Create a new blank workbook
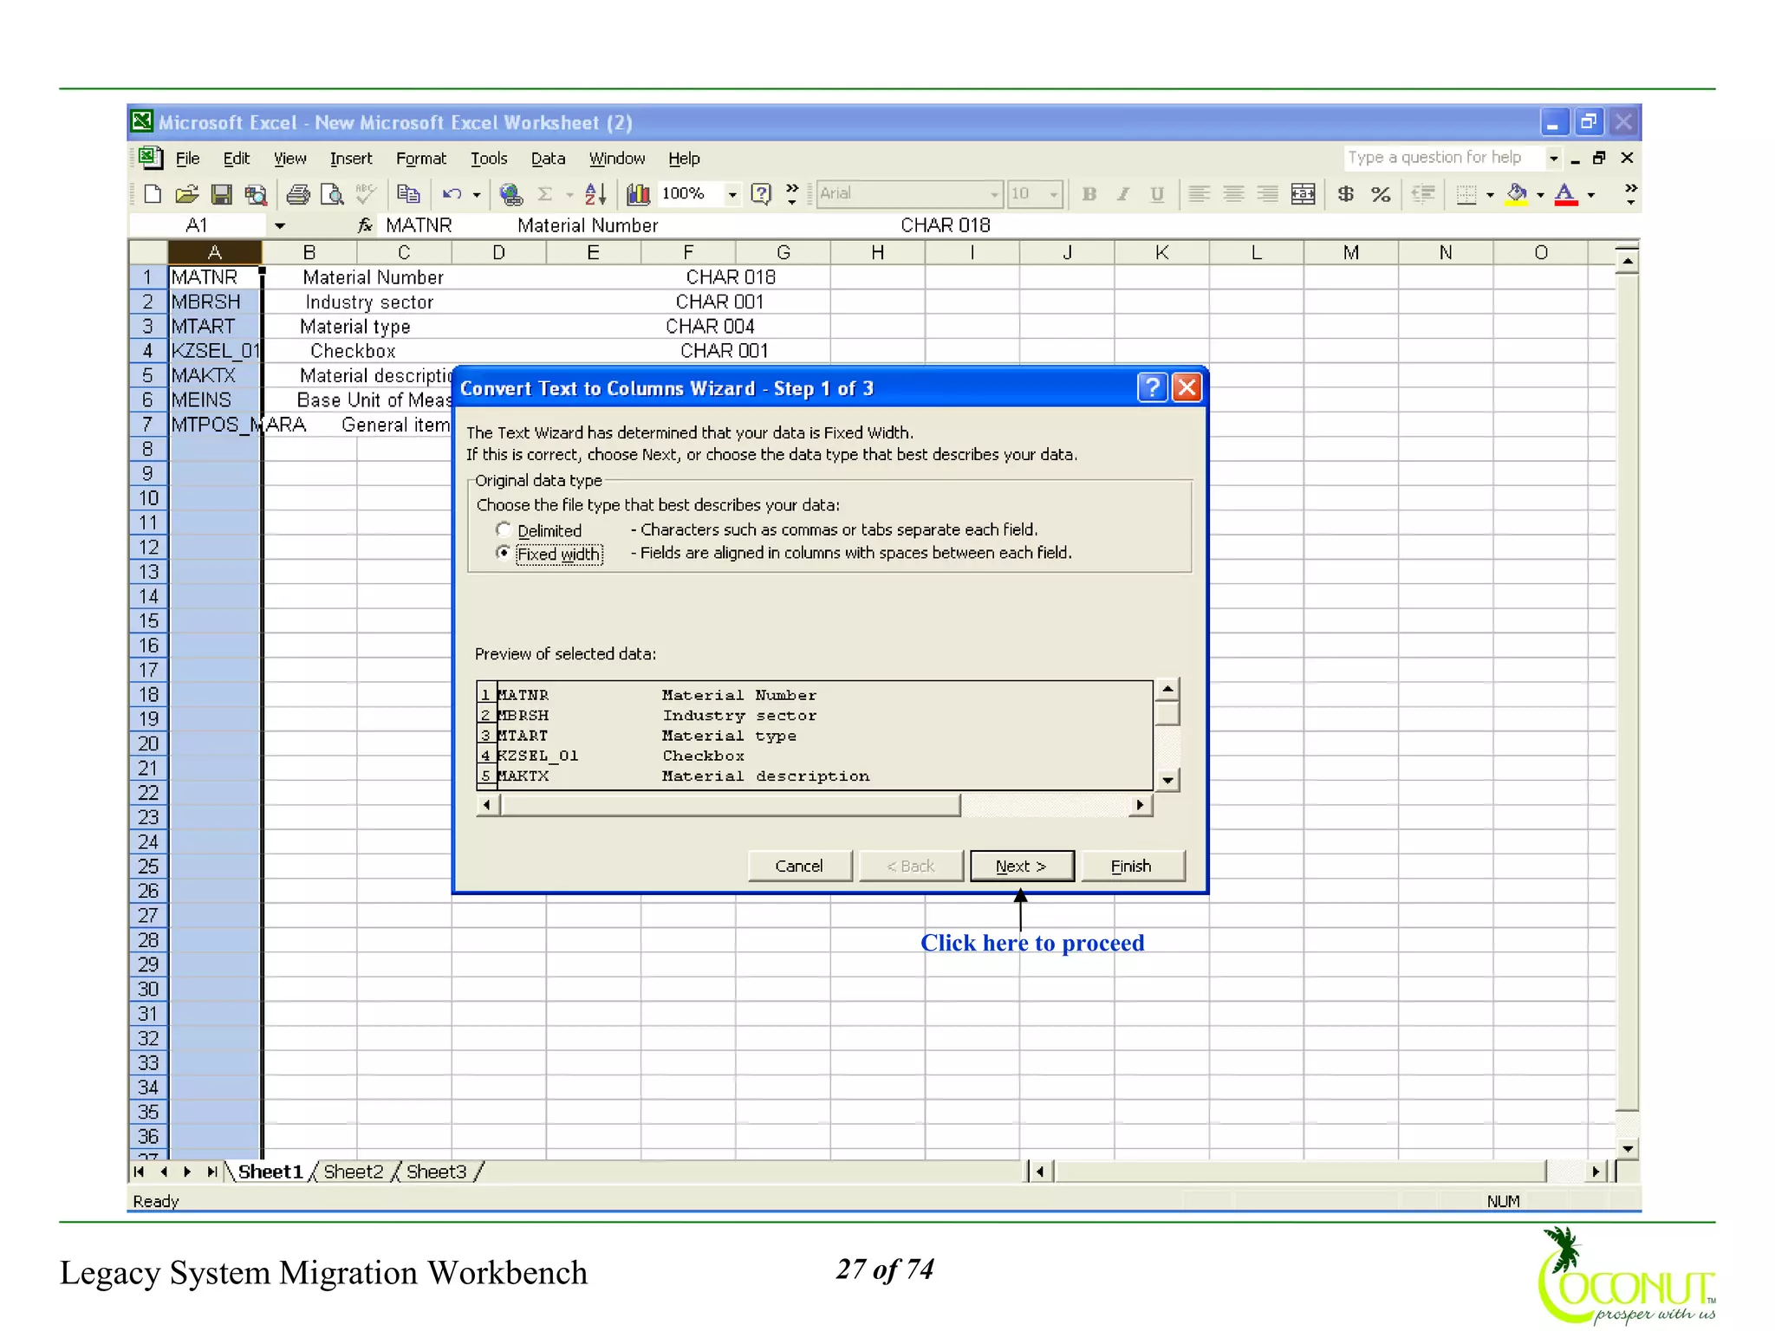1775x1331 pixels. (153, 194)
